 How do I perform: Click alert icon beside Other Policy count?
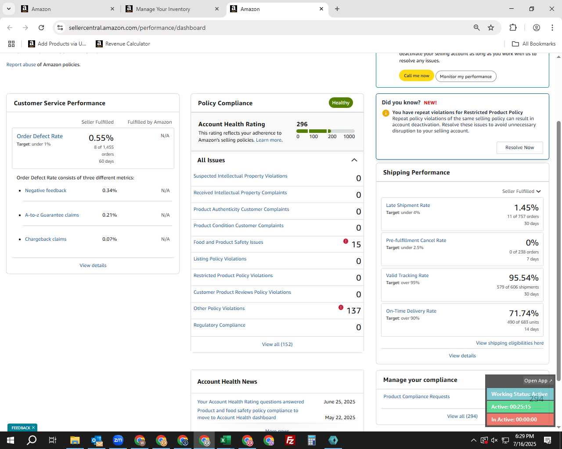(x=341, y=307)
